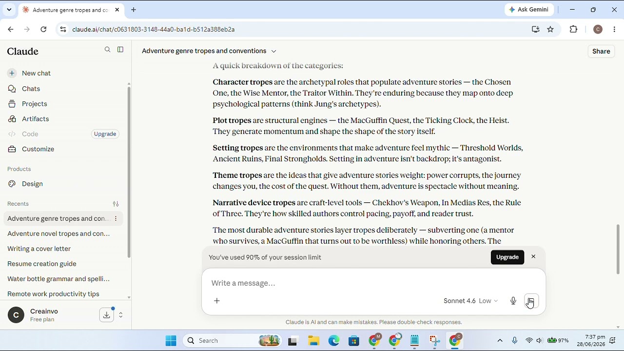Image resolution: width=624 pixels, height=351 pixels.
Task: Open Writing a cover letter chat
Action: pyautogui.click(x=39, y=249)
